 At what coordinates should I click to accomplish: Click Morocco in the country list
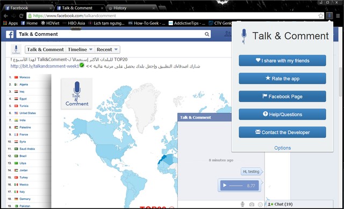click(25, 77)
